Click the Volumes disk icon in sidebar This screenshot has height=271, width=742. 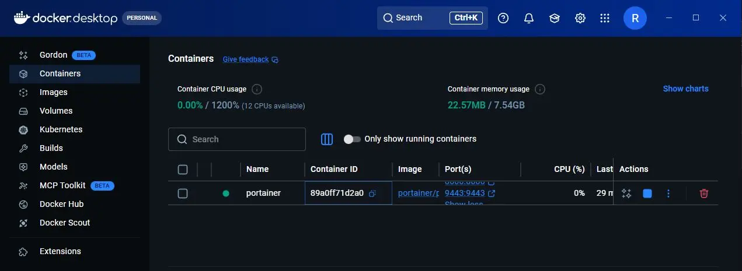point(23,111)
